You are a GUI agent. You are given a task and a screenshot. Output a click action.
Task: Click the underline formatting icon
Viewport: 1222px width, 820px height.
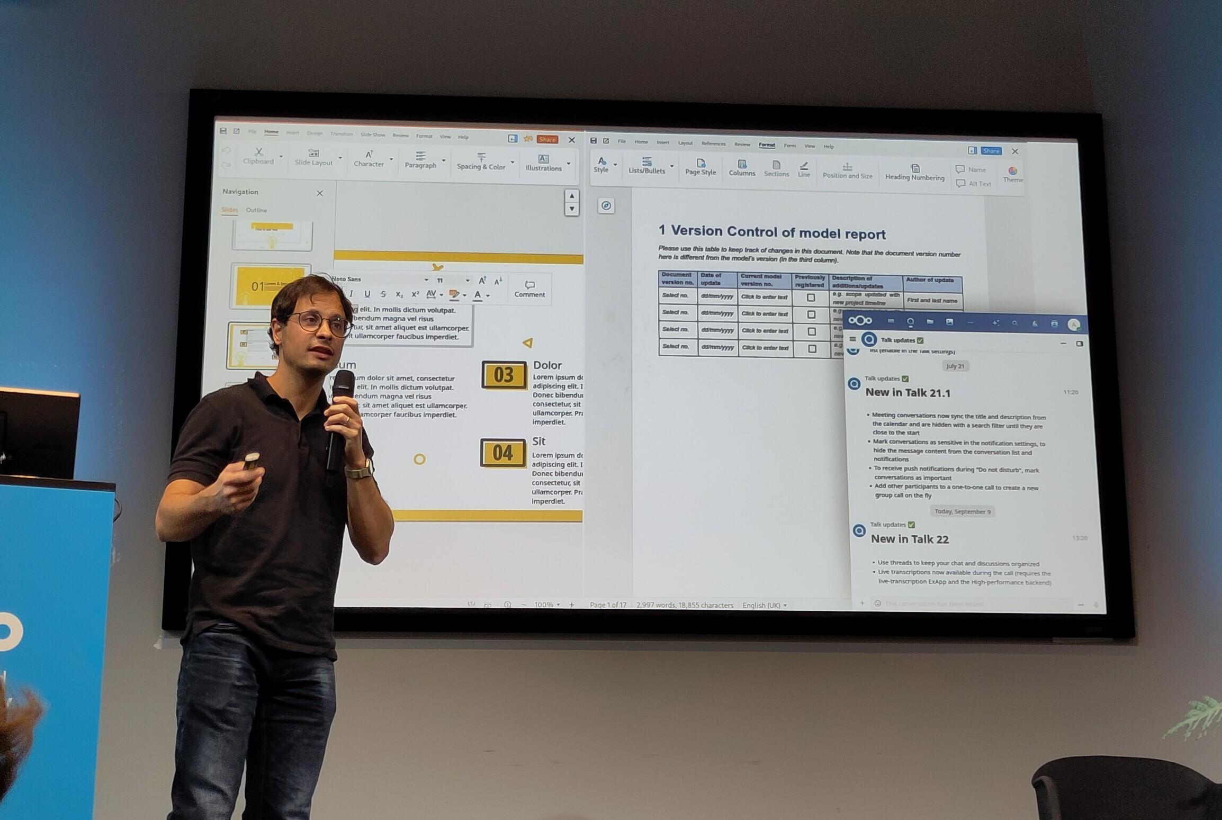(x=367, y=294)
